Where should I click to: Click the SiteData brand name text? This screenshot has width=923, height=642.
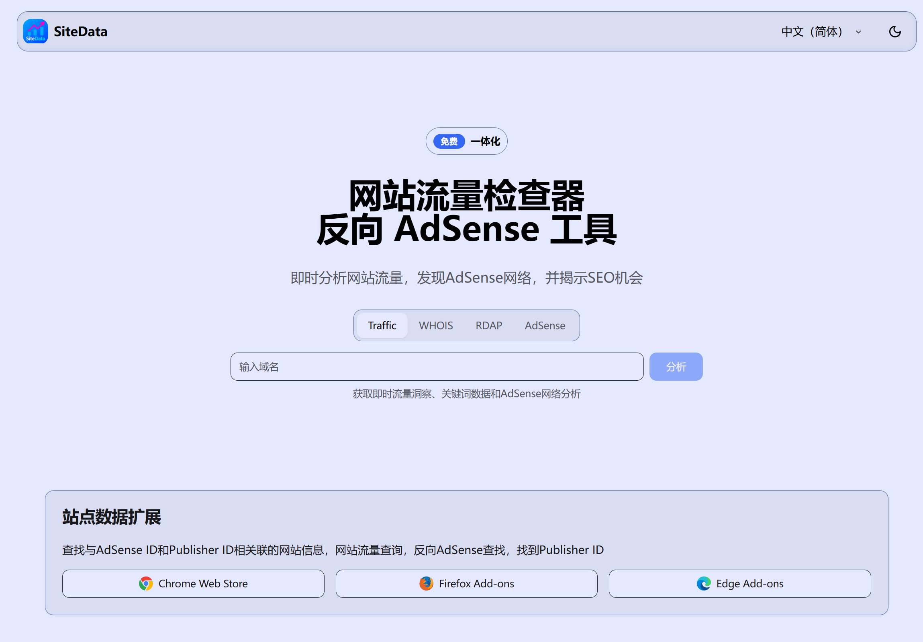(80, 31)
